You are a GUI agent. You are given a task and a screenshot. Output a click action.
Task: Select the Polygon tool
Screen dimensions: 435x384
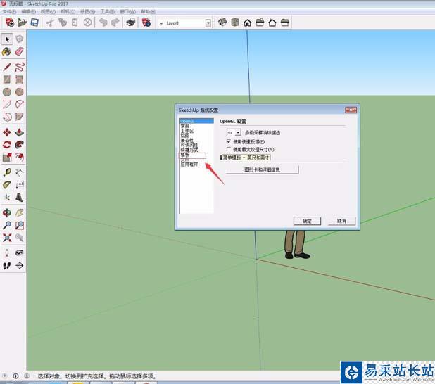(19, 91)
